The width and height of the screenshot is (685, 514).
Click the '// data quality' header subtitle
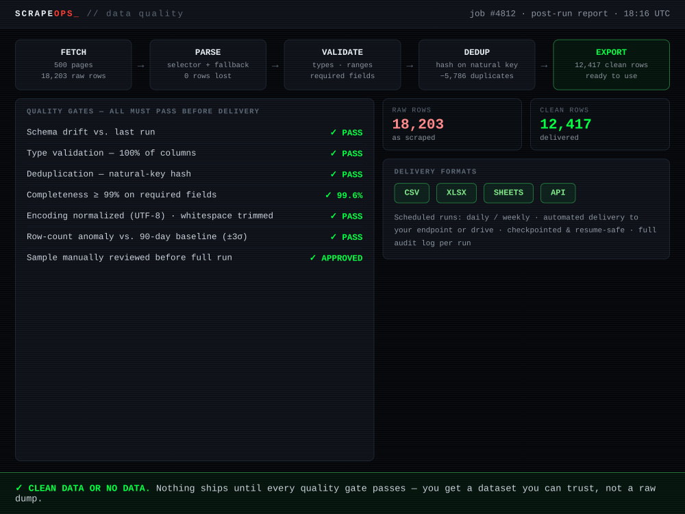coord(135,14)
